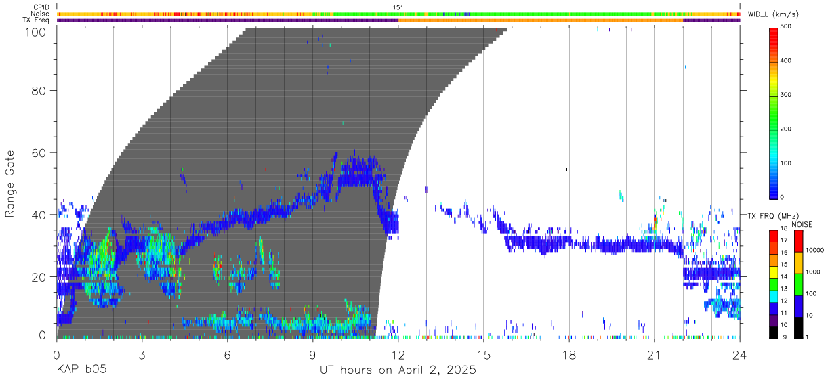The height and width of the screenshot is (384, 832).
Task: Click the '500' tick on the width color bar
Action: click(785, 26)
